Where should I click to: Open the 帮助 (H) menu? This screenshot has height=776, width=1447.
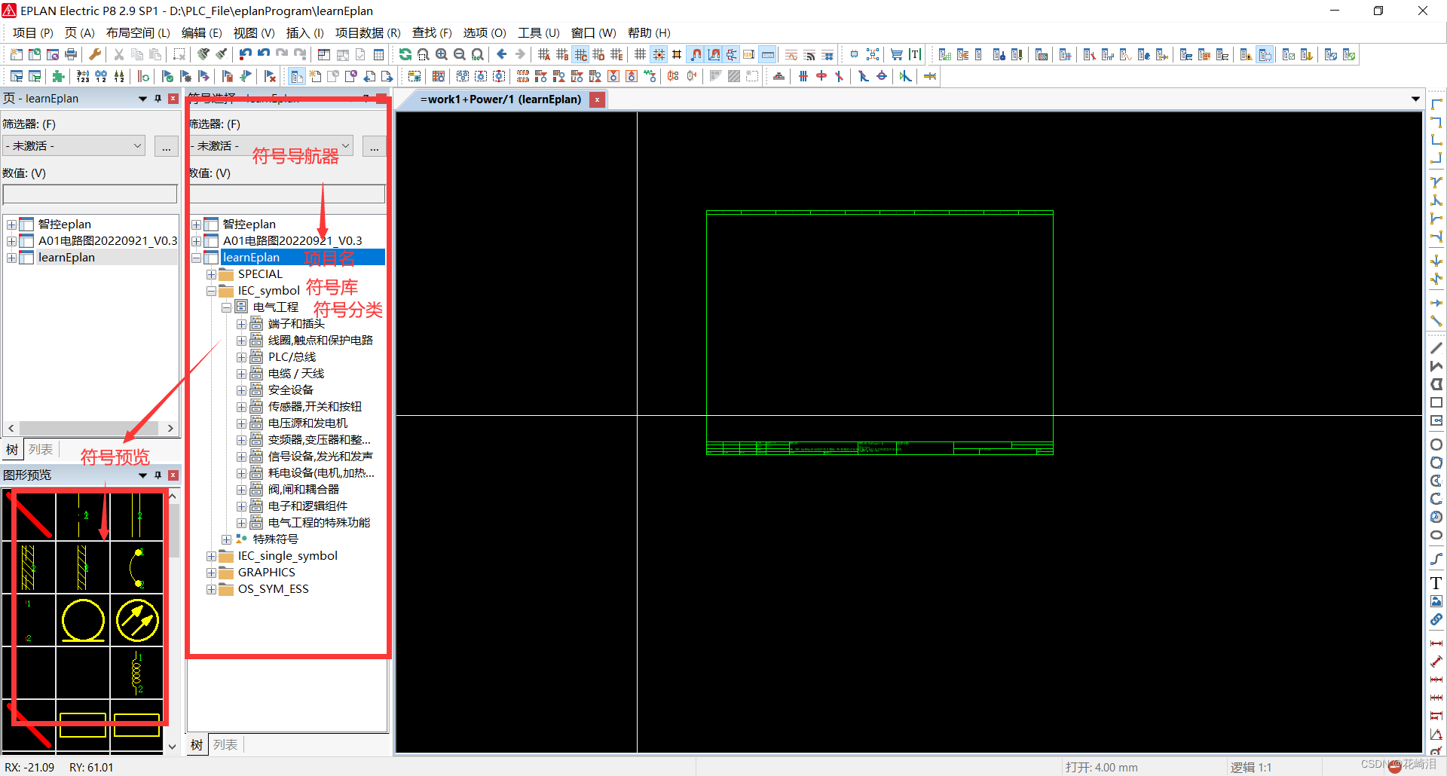click(649, 32)
